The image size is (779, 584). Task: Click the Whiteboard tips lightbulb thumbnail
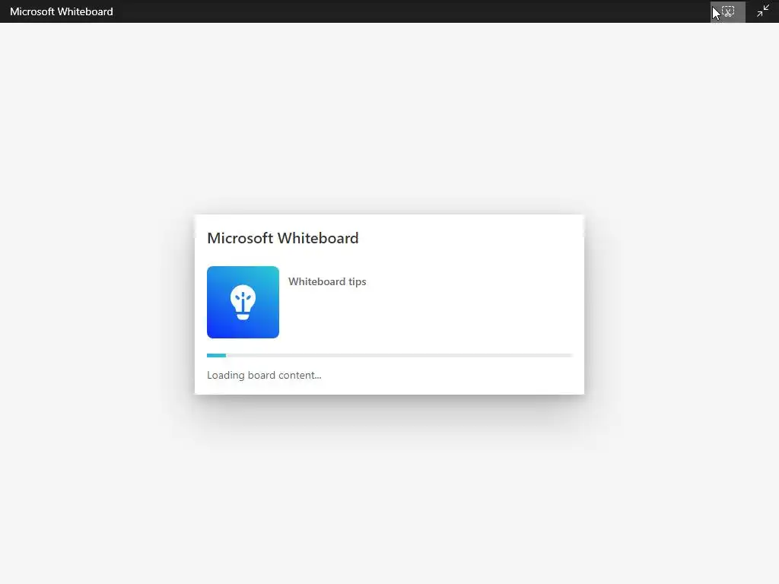point(243,302)
